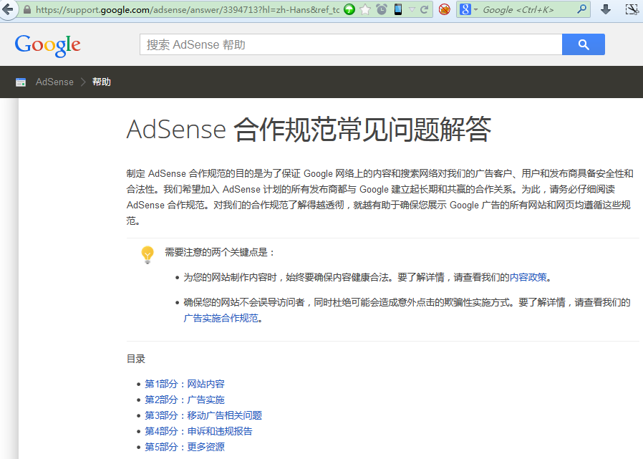Click the heading AdSense 合作规范常见问题解答

[309, 129]
